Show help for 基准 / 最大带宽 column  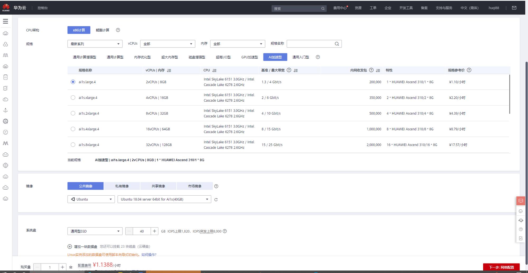tap(289, 70)
